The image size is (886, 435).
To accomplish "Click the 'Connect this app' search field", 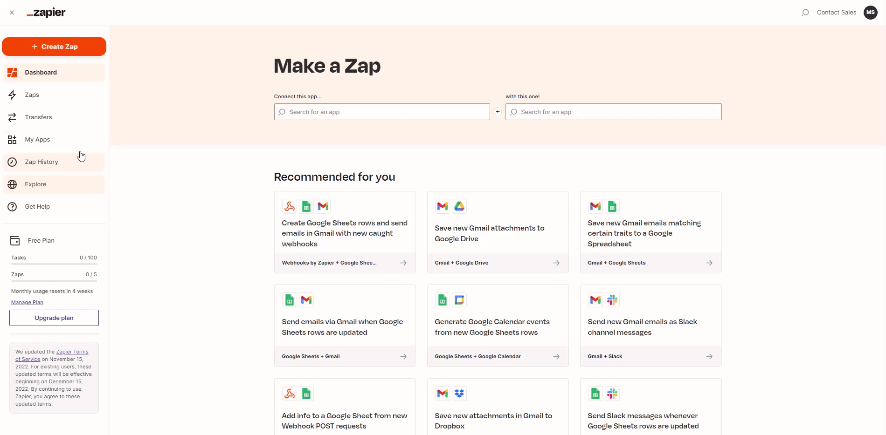I will [382, 112].
